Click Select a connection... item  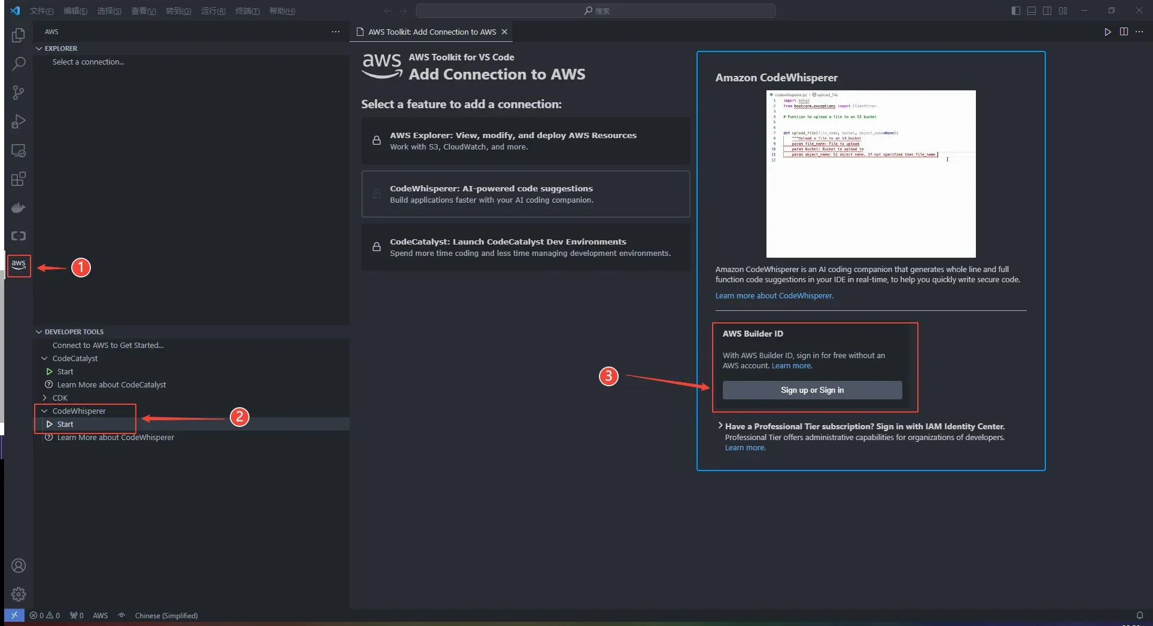pos(88,62)
